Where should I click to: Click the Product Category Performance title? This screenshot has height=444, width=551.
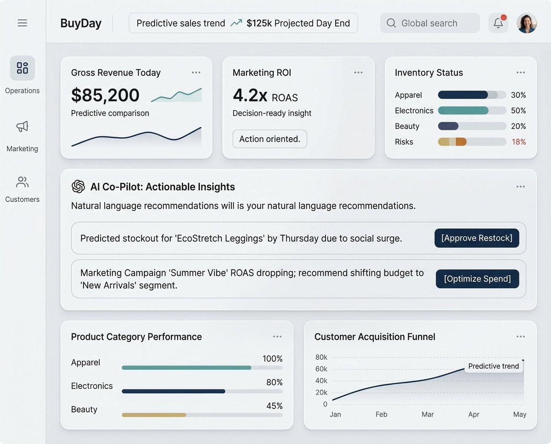(136, 337)
